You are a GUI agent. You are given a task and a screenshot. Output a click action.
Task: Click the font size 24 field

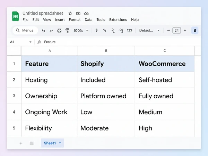[x=176, y=30]
